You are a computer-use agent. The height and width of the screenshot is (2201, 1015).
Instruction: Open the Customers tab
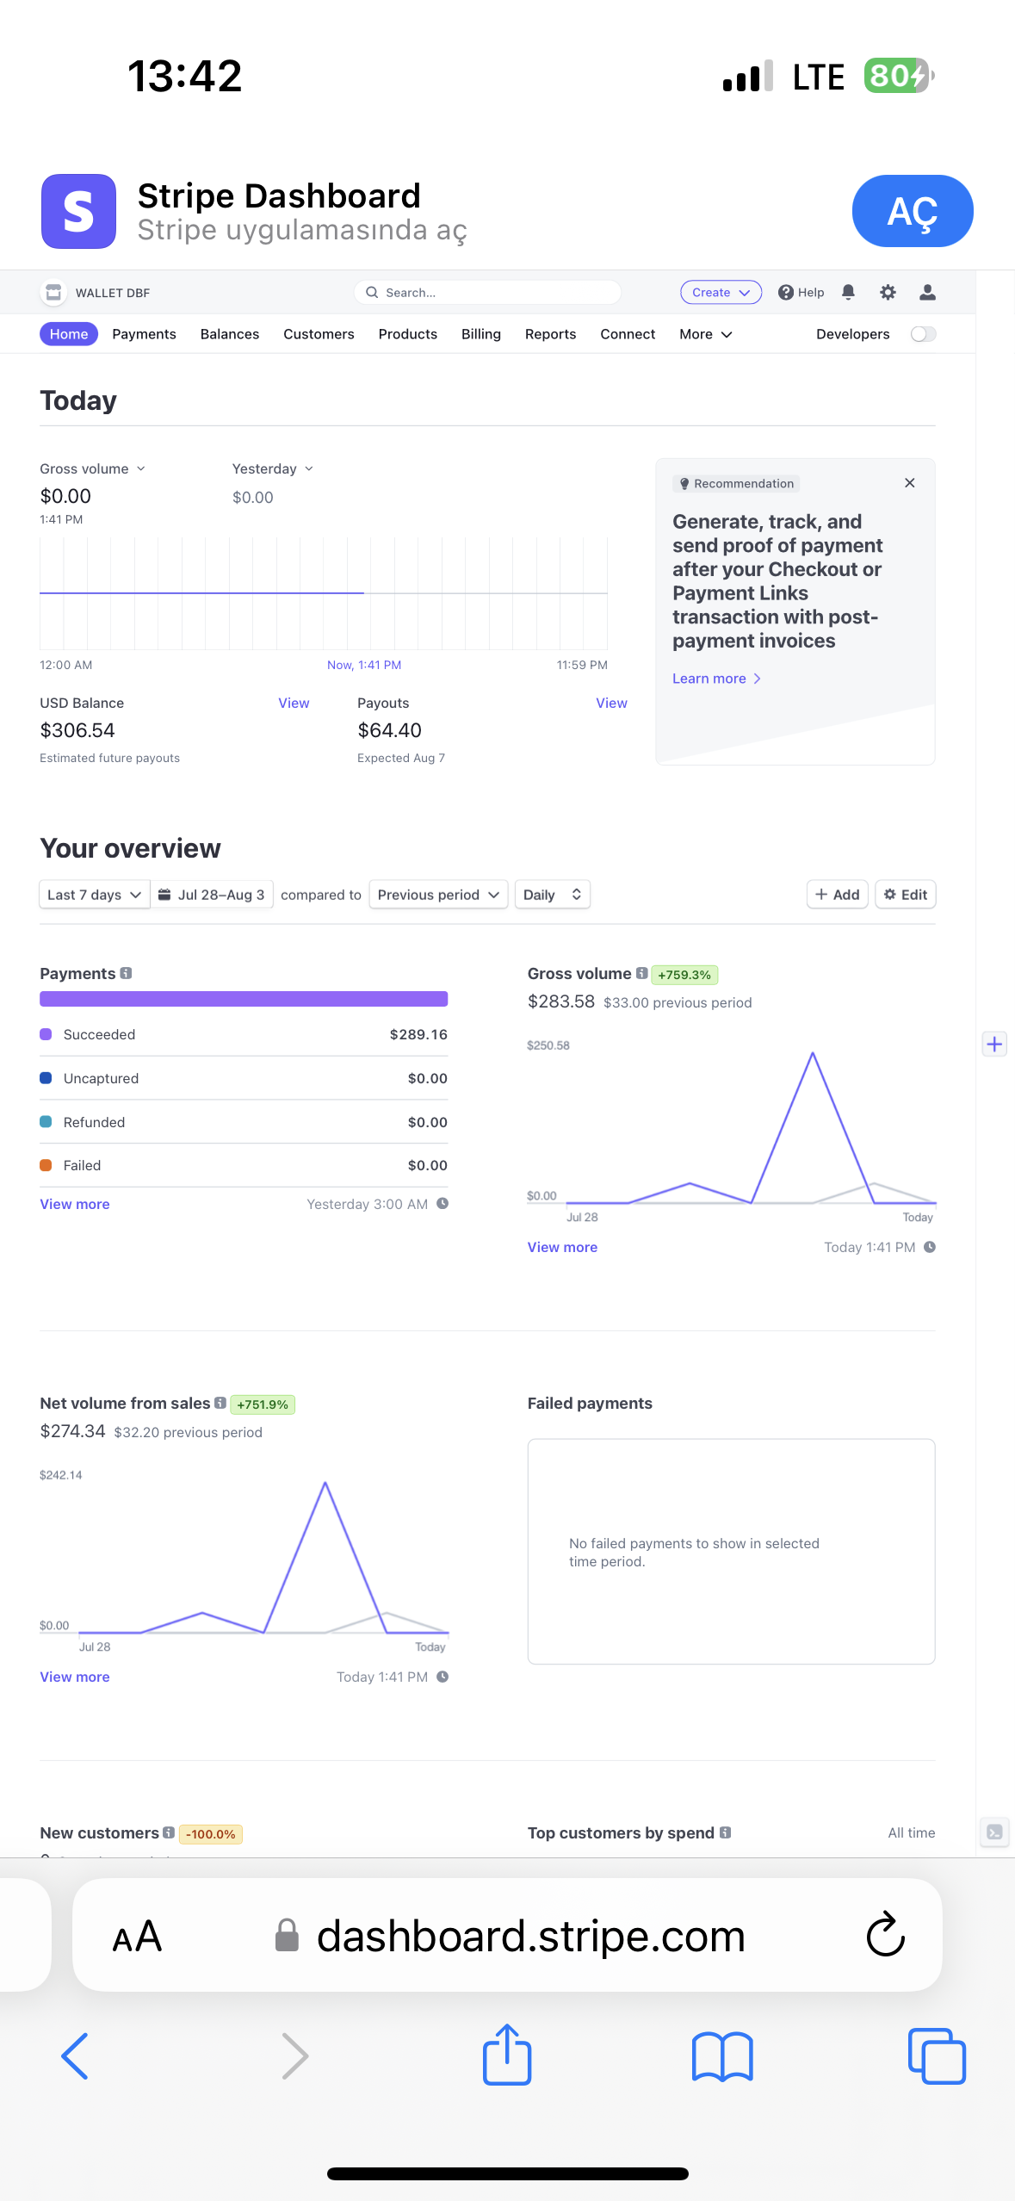319,334
